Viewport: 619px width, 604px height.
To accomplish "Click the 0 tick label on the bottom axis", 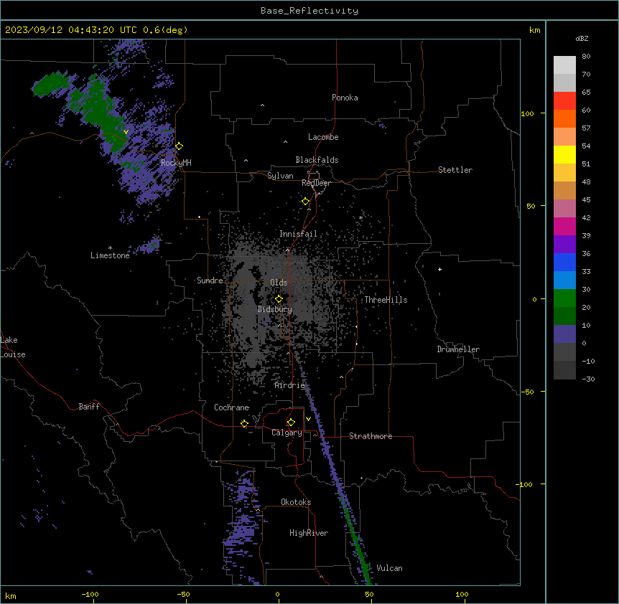I will point(277,594).
